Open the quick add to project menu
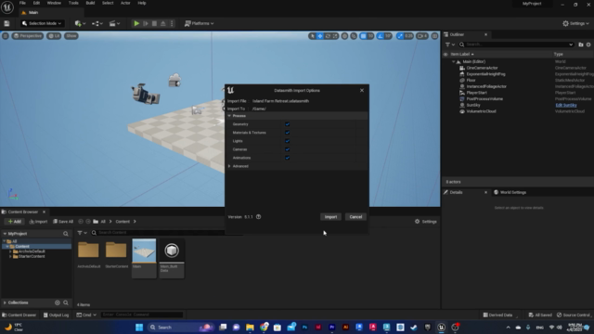This screenshot has width=594, height=334. 80,23
